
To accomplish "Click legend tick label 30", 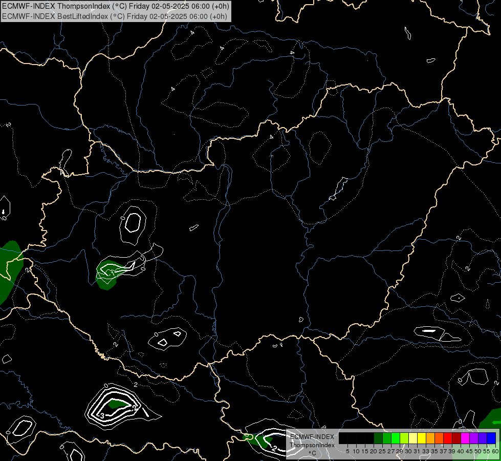I will (408, 451).
